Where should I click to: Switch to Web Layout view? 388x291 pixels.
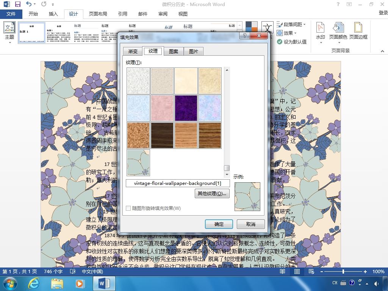pyautogui.click(x=311, y=271)
